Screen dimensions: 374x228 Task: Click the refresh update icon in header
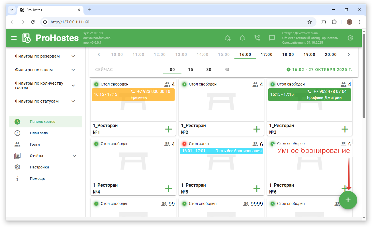tap(351, 38)
